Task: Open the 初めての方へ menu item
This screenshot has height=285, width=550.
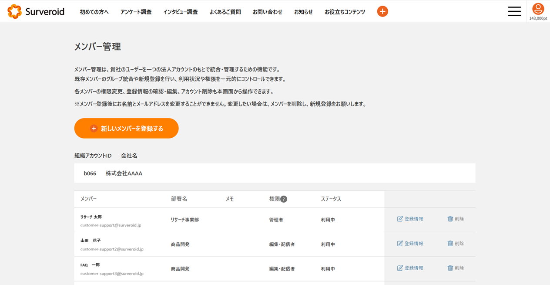Action: 94,12
